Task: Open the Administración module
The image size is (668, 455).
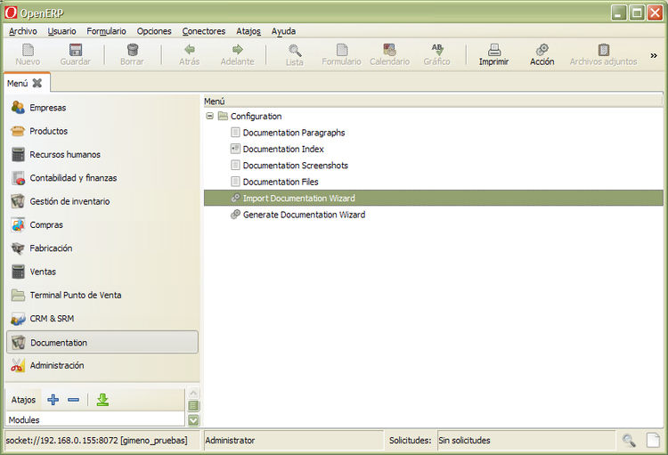Action: (102, 365)
